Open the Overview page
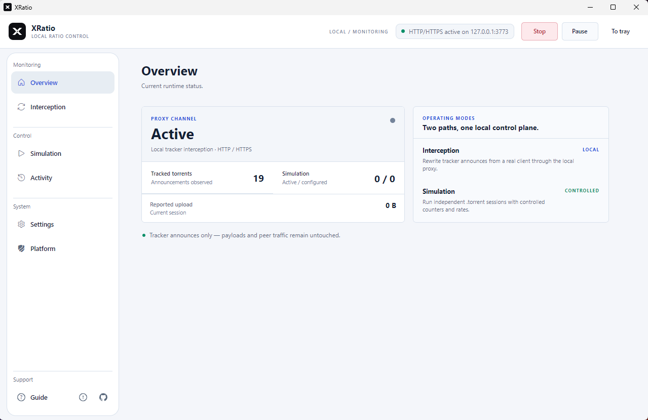The height and width of the screenshot is (420, 648). coord(63,82)
